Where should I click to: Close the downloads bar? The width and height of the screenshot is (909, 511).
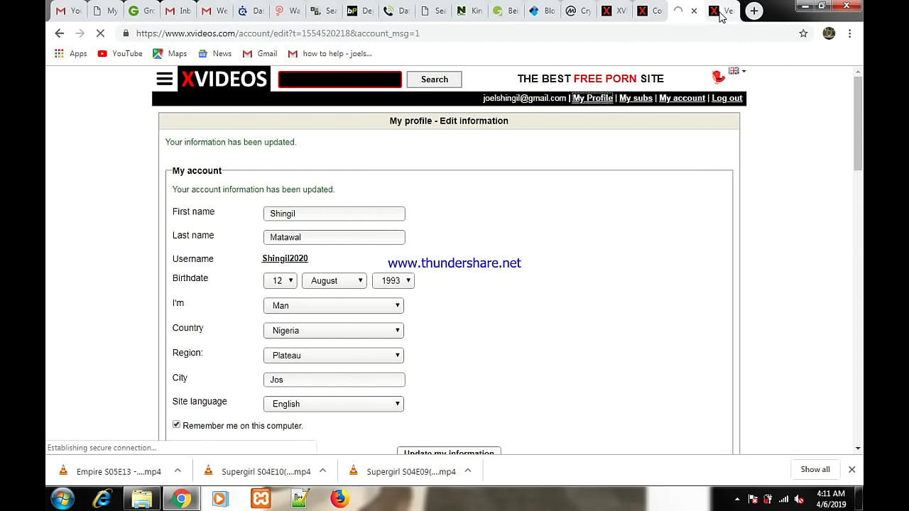[851, 469]
